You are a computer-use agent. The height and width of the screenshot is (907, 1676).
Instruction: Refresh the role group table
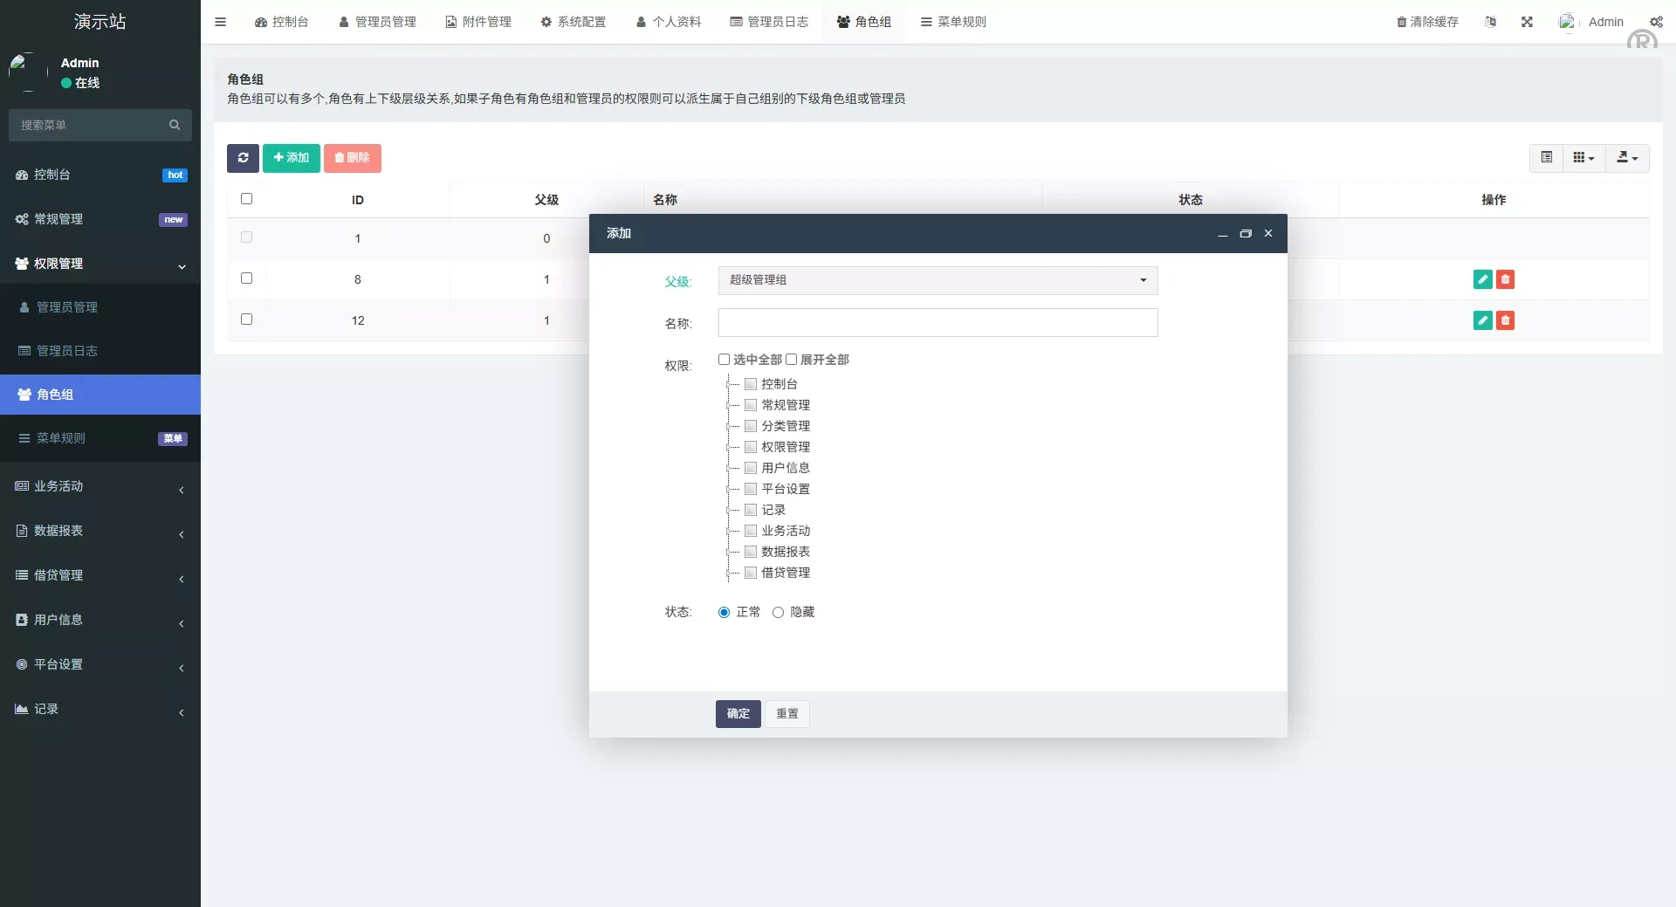[243, 158]
